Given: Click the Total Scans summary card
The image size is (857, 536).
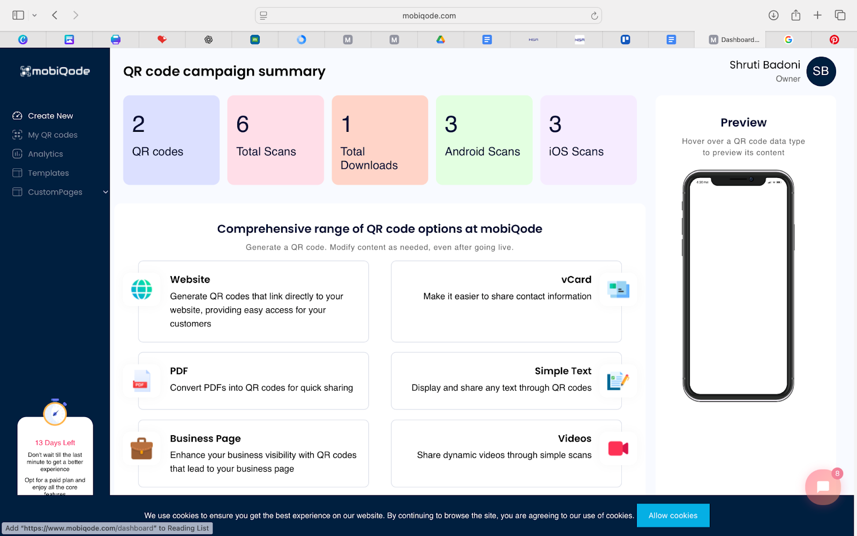Looking at the screenshot, I should (x=275, y=140).
